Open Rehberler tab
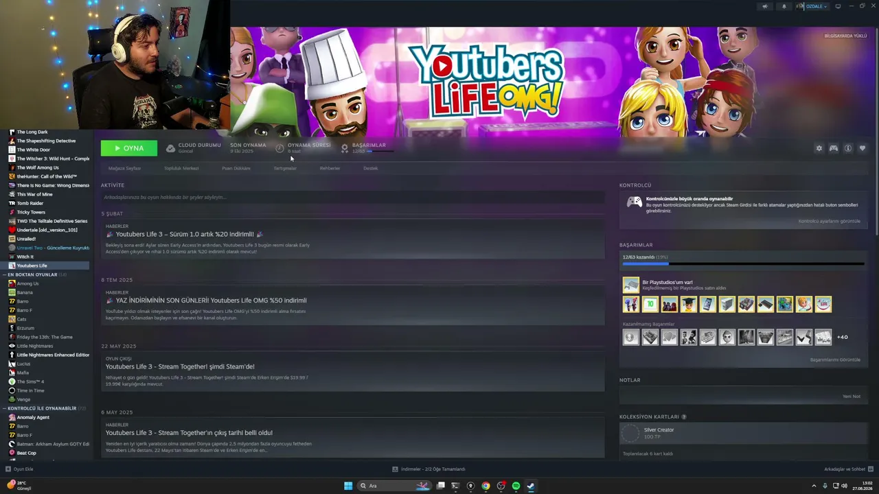This screenshot has height=494, width=879. pos(330,168)
